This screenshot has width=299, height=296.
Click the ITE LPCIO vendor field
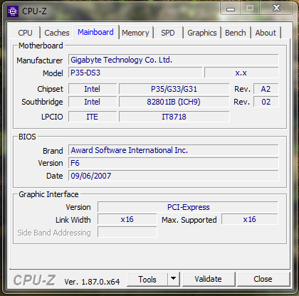coord(93,117)
